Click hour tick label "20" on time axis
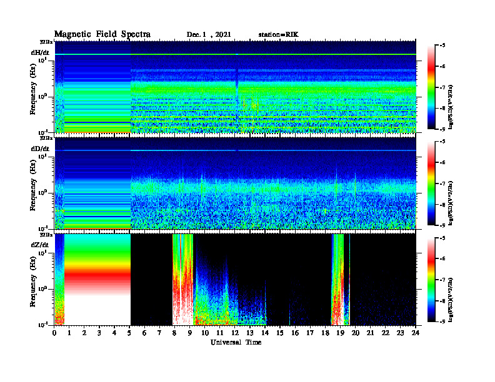The width and height of the screenshot is (495, 382). [355, 333]
